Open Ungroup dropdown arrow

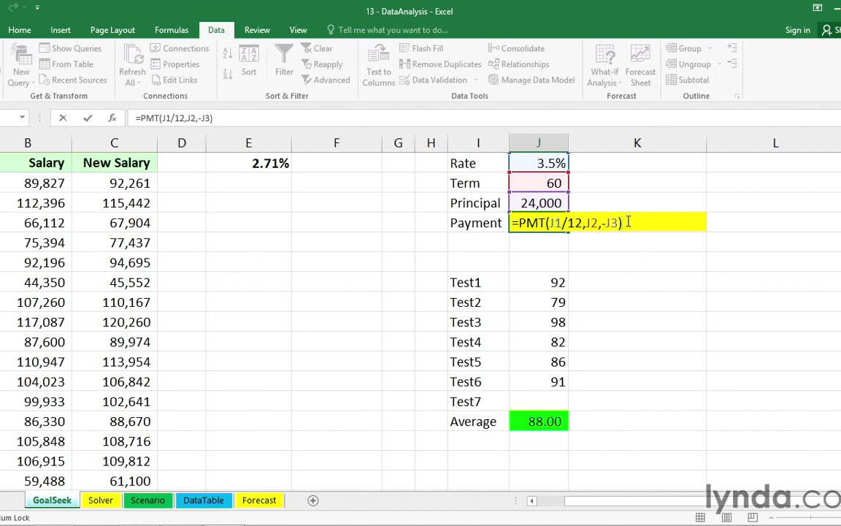(x=719, y=64)
